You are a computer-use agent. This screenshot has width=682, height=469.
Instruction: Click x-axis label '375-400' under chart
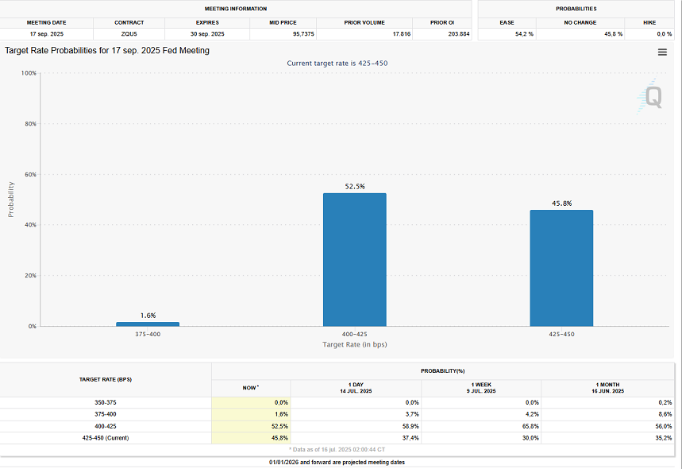point(148,335)
